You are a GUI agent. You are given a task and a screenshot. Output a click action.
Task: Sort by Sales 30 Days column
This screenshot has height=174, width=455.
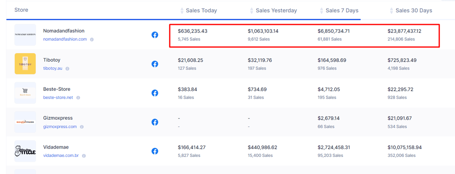[411, 10]
